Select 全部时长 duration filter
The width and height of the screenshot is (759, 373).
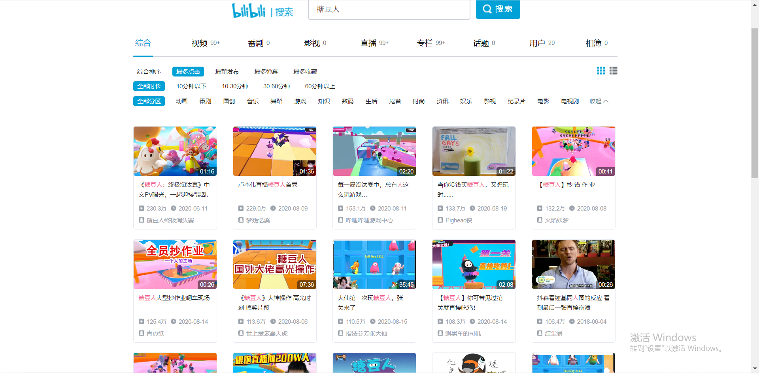149,86
